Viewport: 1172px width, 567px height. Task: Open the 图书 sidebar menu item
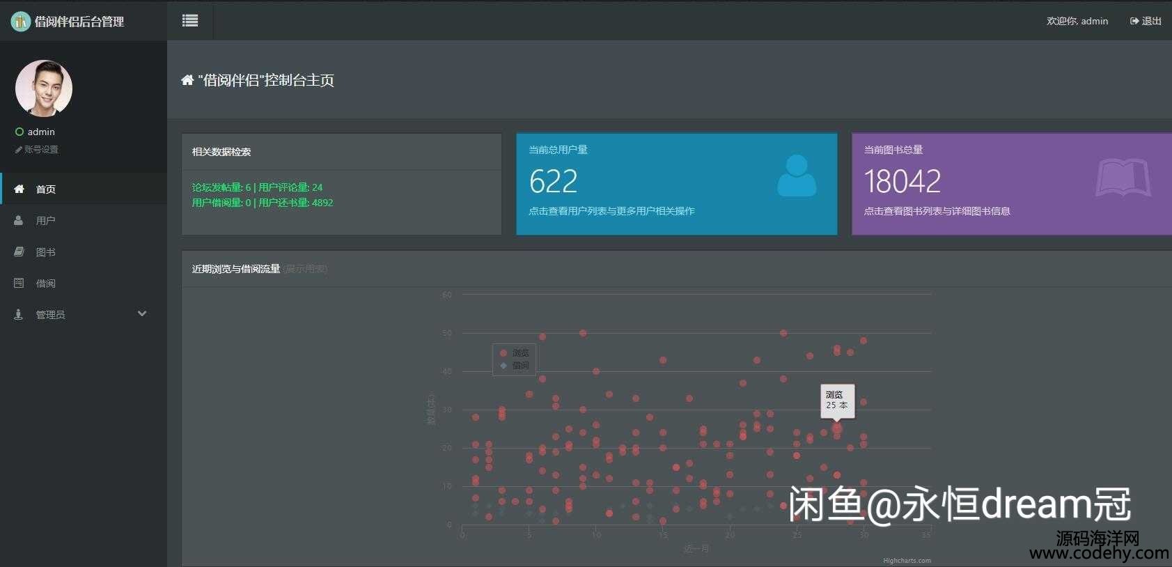coord(45,252)
